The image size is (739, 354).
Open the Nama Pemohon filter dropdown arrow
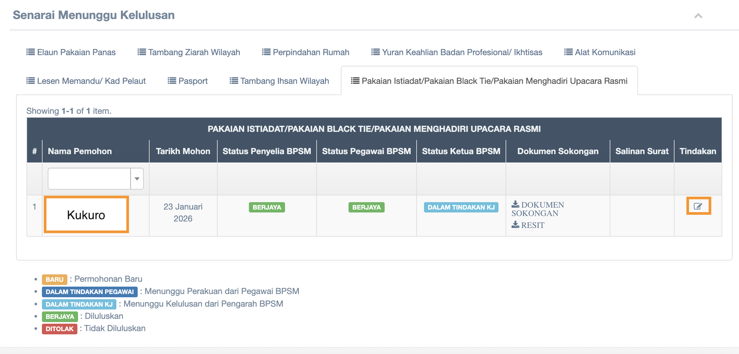click(x=137, y=179)
